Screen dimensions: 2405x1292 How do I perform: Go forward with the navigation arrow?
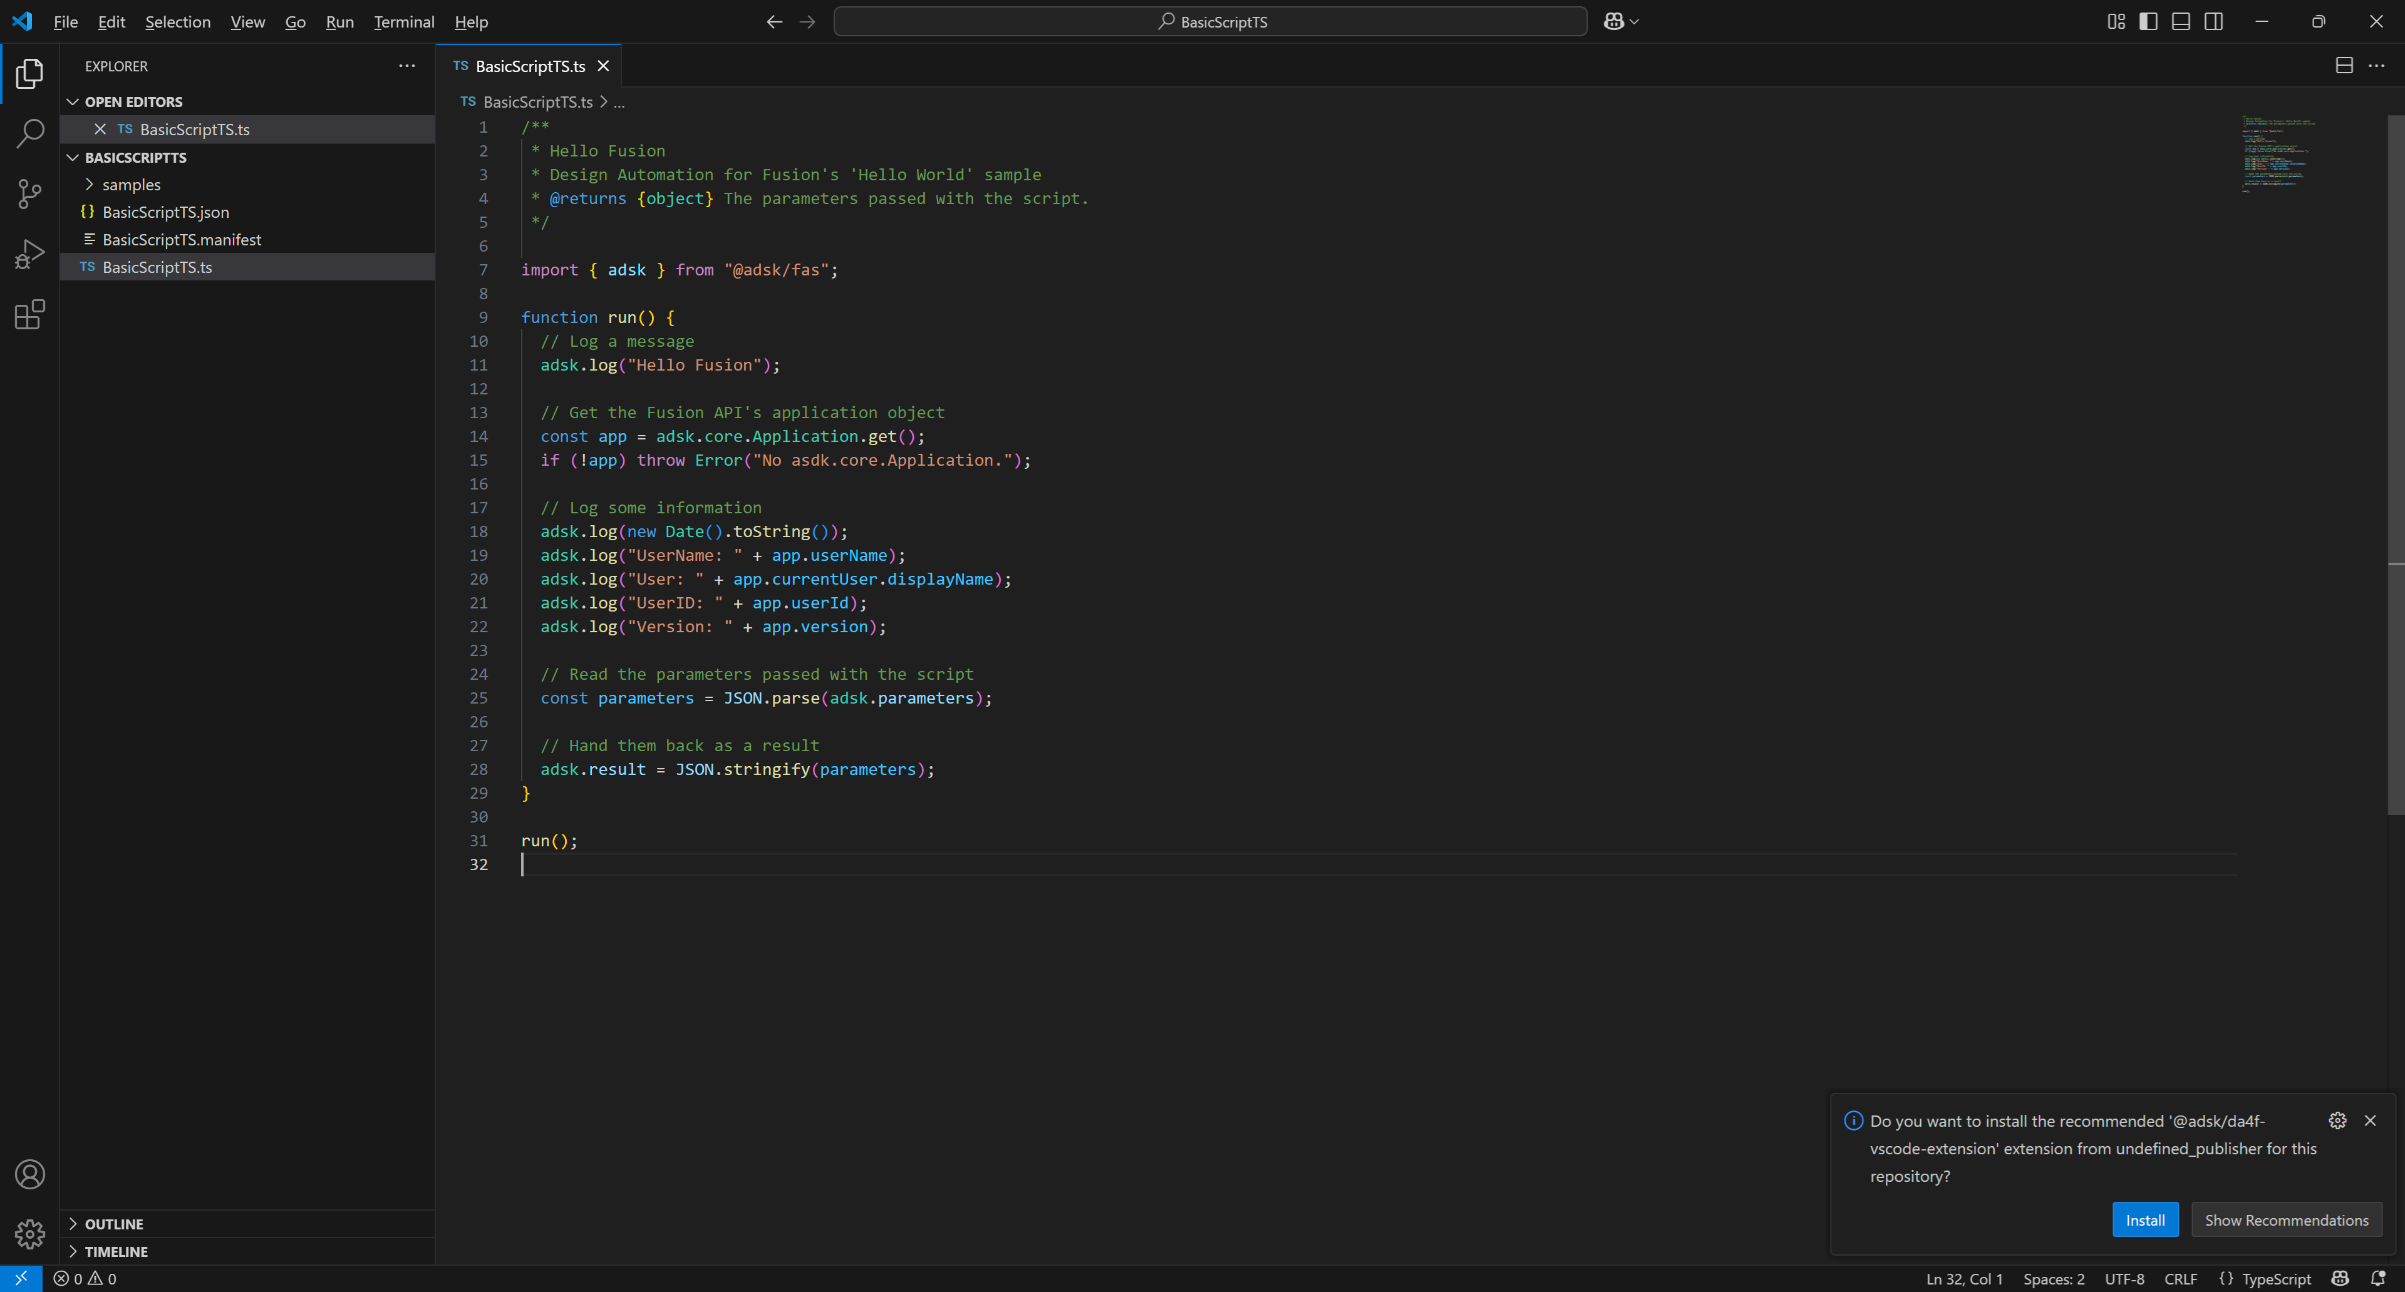(x=807, y=21)
